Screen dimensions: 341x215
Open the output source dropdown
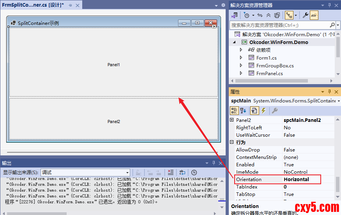pos(127,173)
